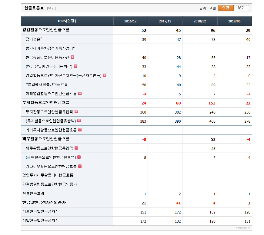The image size is (264, 235).
Task: Click the 단위 : 억원 unit label
Action: click(207, 8)
